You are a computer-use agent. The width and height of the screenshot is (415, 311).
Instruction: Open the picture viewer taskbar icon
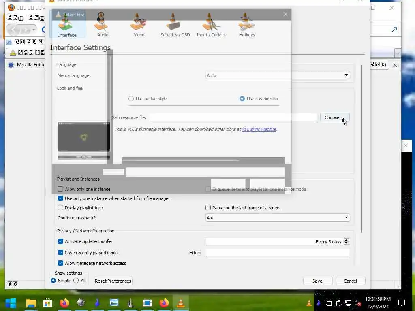point(114,303)
